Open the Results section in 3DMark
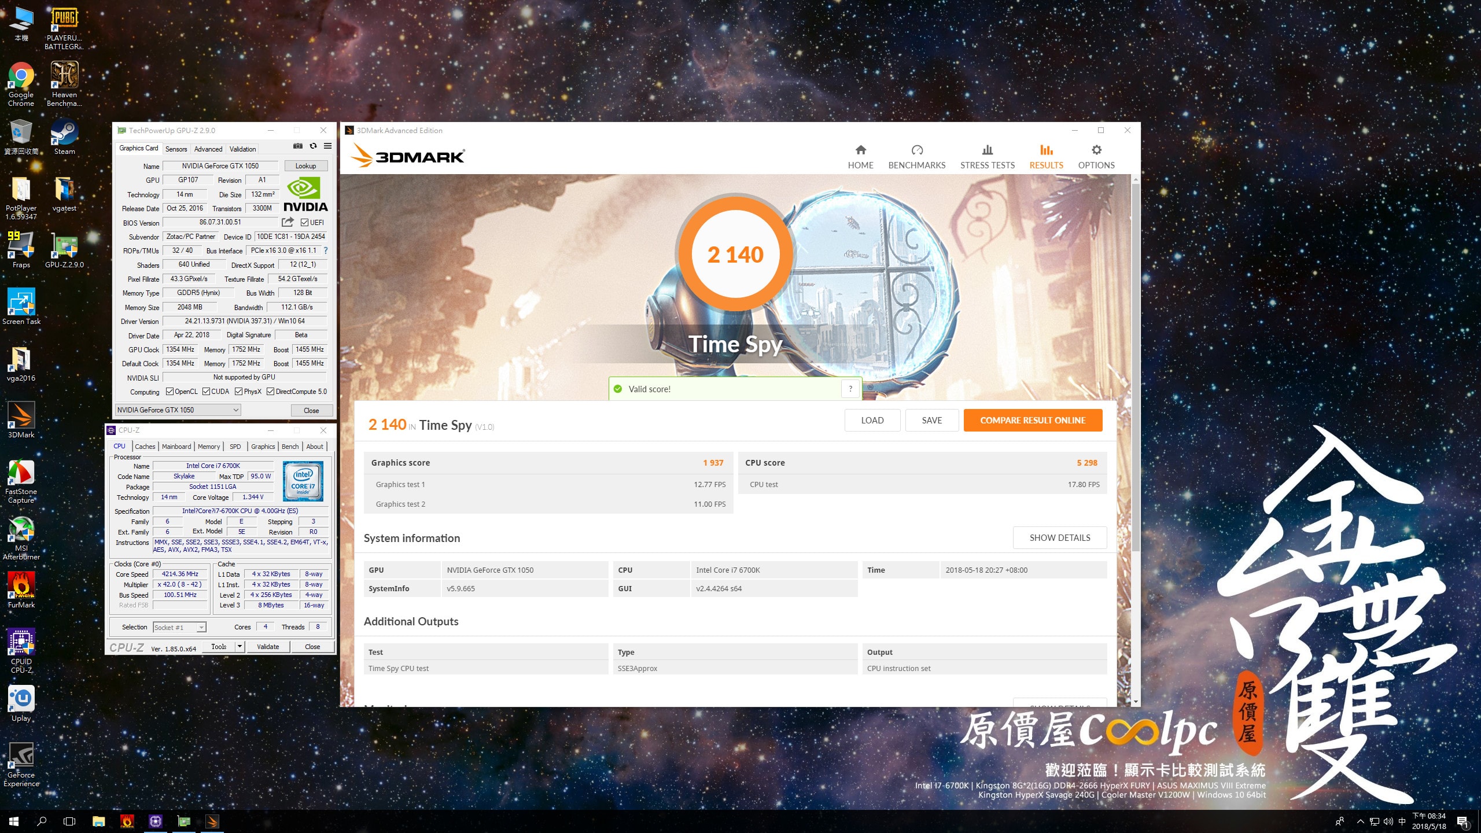The height and width of the screenshot is (833, 1481). [x=1046, y=157]
